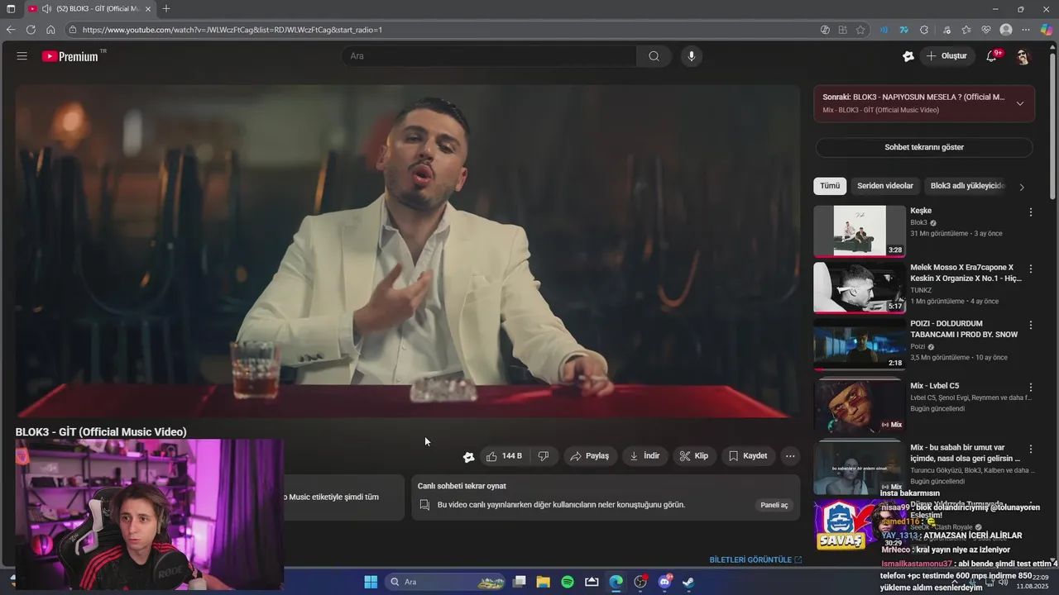Click the Blok3 channel name under Keşke
The width and height of the screenshot is (1059, 595).
919,222
